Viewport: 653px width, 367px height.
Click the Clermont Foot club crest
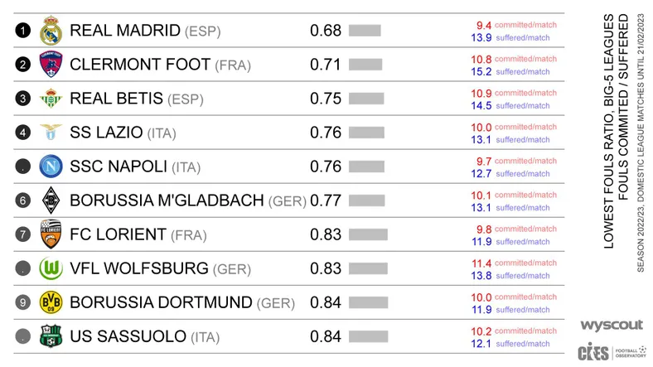click(51, 65)
